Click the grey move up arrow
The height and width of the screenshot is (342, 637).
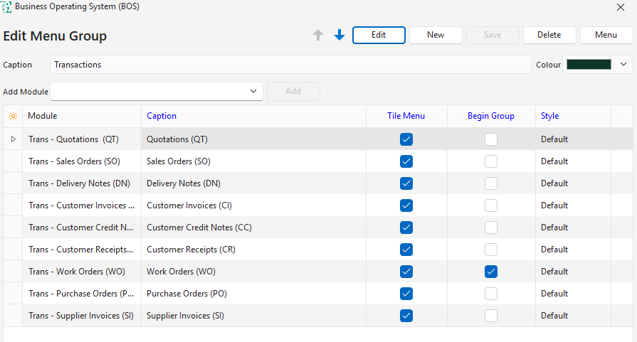point(318,35)
